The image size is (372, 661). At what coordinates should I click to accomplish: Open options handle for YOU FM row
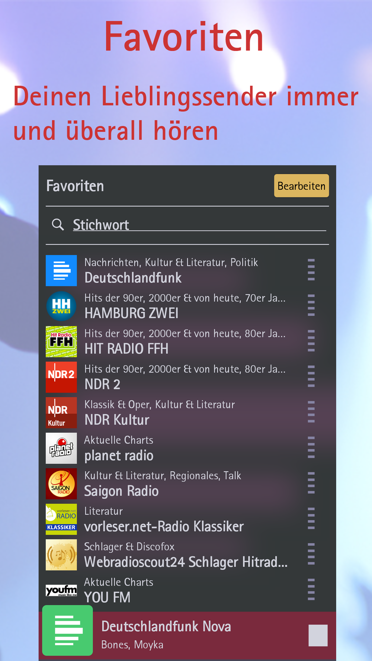point(311,589)
